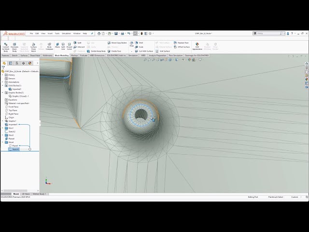This screenshot has width=309, height=232.
Task: Switch to DisplayManager panel tab
Action: 30,63
